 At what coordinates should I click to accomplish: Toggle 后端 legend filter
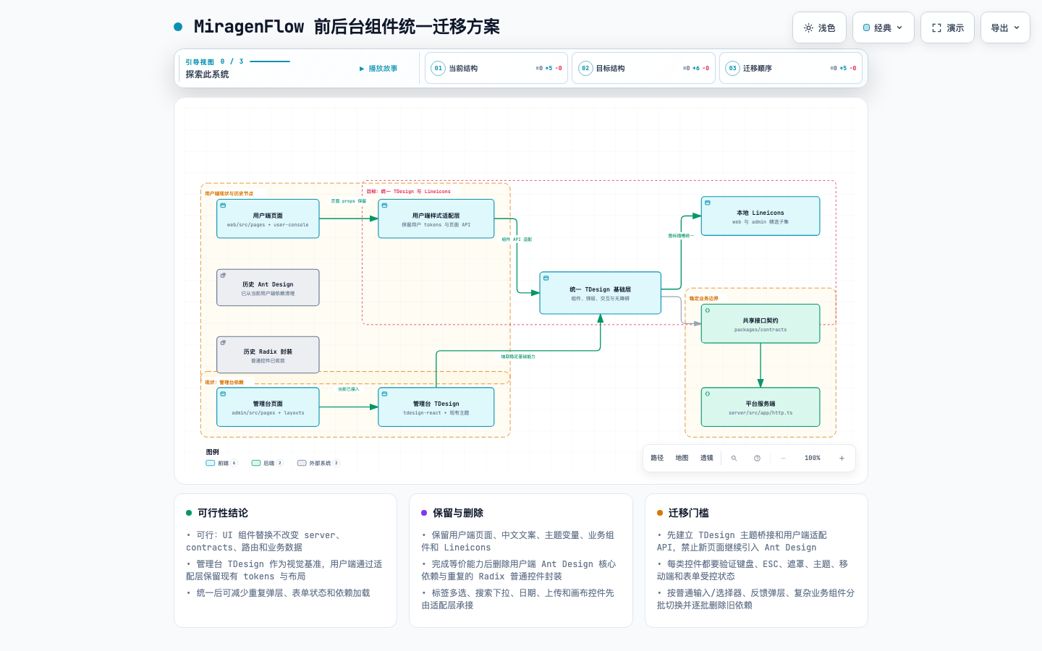tap(267, 463)
